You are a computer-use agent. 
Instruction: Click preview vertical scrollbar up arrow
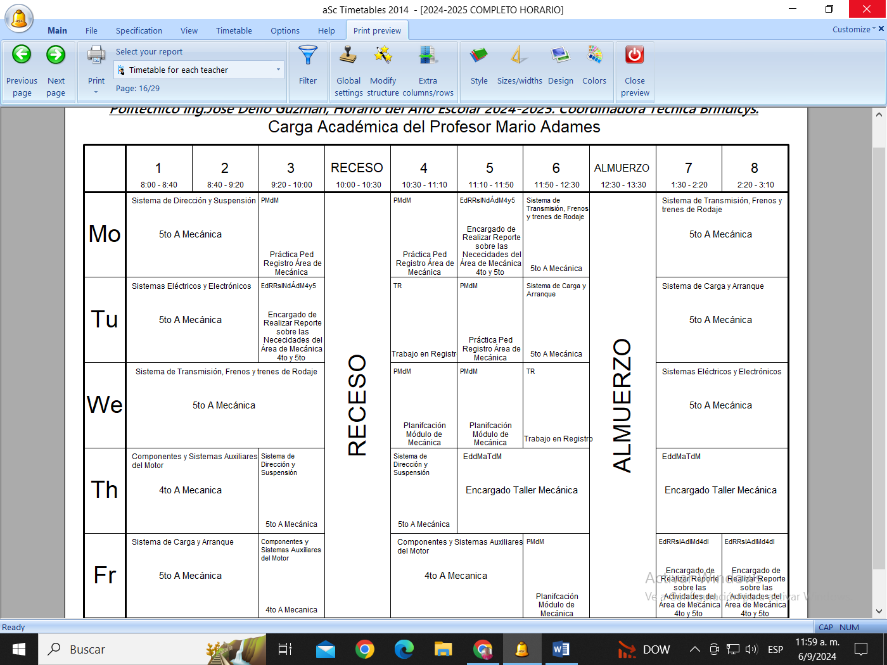(x=879, y=115)
